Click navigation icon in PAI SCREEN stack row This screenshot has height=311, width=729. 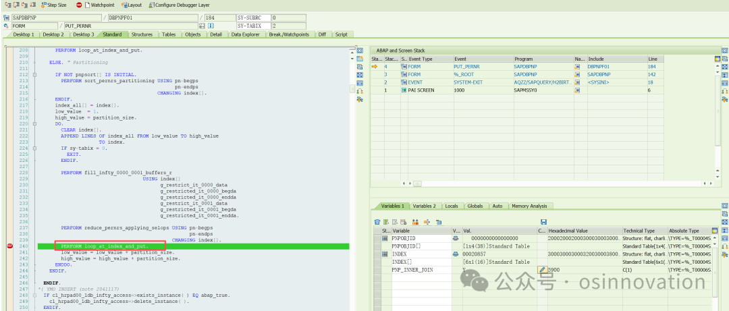[577, 90]
